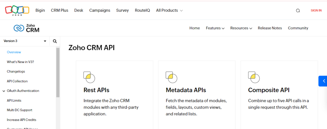The width and height of the screenshot is (327, 129).
Task: Select Overview in the sidebar
Action: pos(14,52)
